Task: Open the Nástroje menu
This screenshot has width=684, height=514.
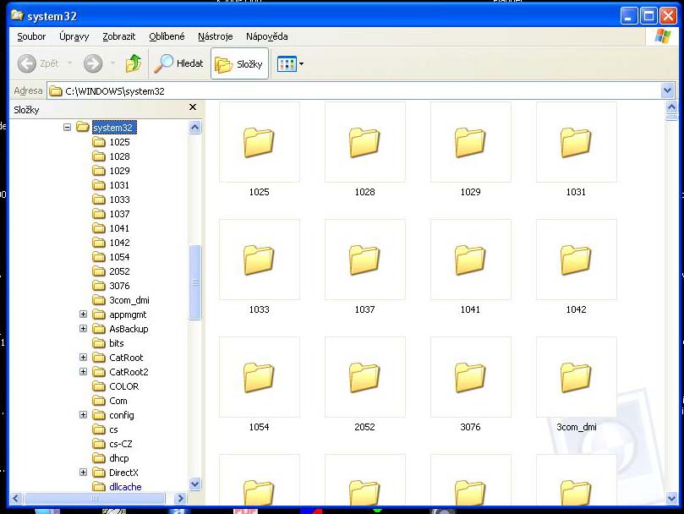Action: [215, 36]
